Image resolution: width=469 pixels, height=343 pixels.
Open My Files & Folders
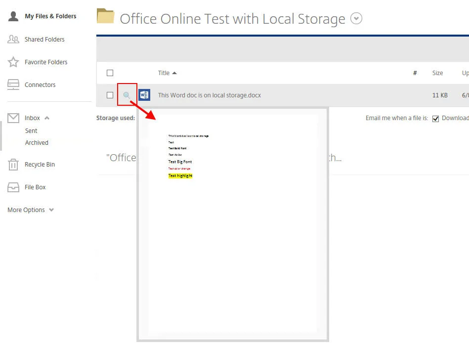50,16
